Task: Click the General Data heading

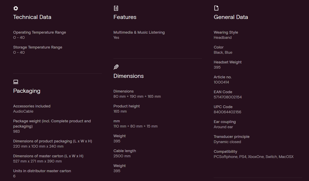Action: pyautogui.click(x=231, y=17)
